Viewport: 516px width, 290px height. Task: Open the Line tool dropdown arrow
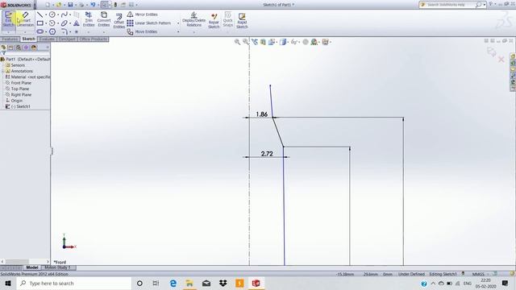tap(46, 14)
